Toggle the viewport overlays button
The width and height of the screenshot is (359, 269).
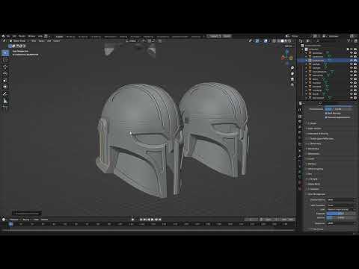[266, 41]
